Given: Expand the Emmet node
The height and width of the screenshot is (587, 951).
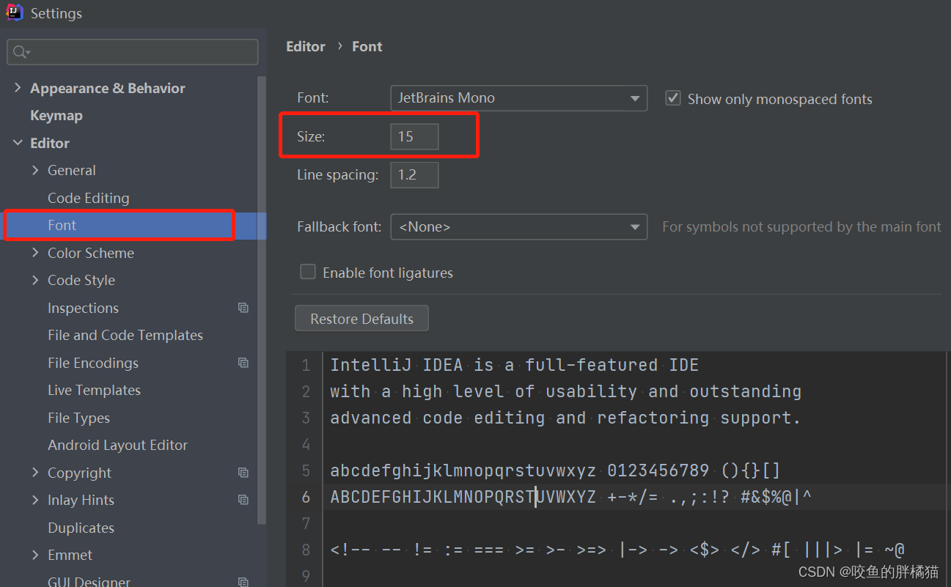Looking at the screenshot, I should tap(35, 555).
